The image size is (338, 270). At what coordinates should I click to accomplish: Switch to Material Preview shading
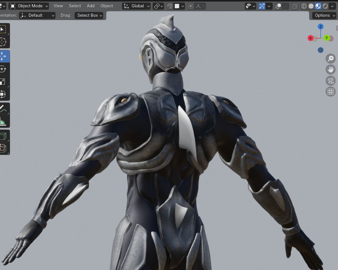pyautogui.click(x=318, y=6)
